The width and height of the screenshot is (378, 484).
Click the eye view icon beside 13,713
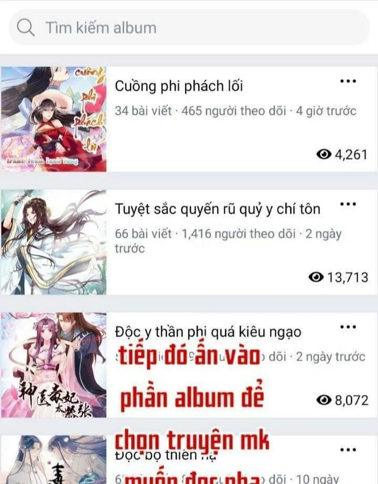coord(316,277)
